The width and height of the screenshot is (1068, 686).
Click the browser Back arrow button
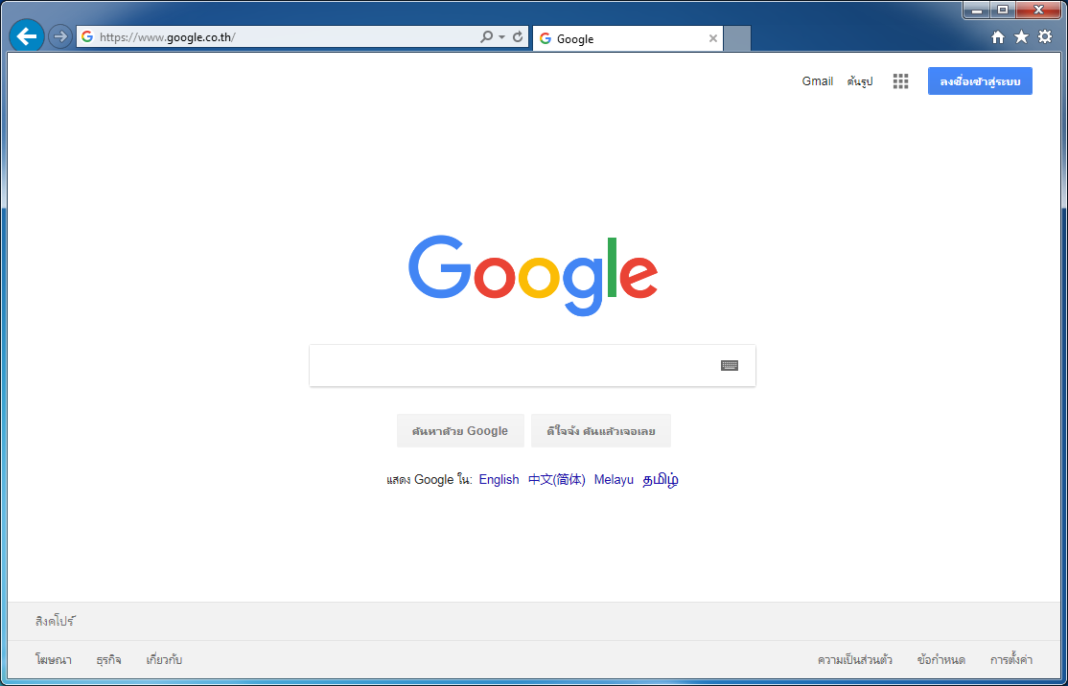(x=27, y=36)
